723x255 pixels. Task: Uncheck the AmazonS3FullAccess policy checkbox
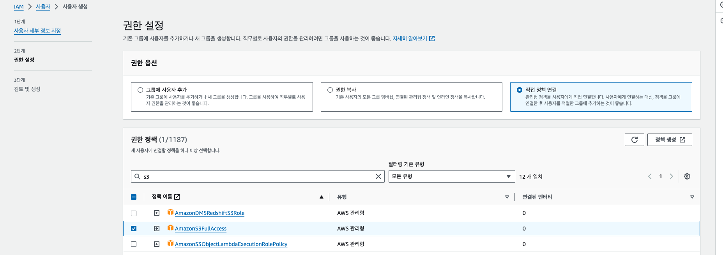point(134,229)
